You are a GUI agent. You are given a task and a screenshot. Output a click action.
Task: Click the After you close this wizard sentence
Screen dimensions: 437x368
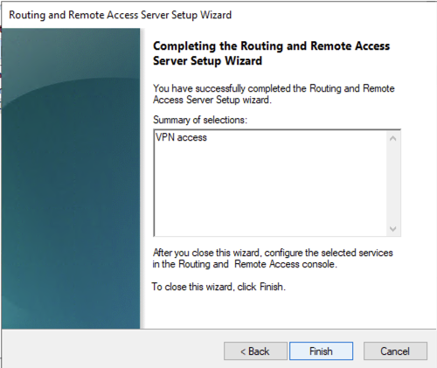point(273,258)
